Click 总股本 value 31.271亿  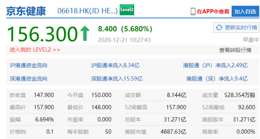click(175, 120)
